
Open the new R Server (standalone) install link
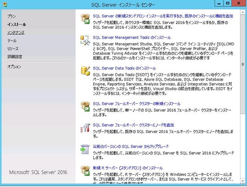tap(128, 168)
